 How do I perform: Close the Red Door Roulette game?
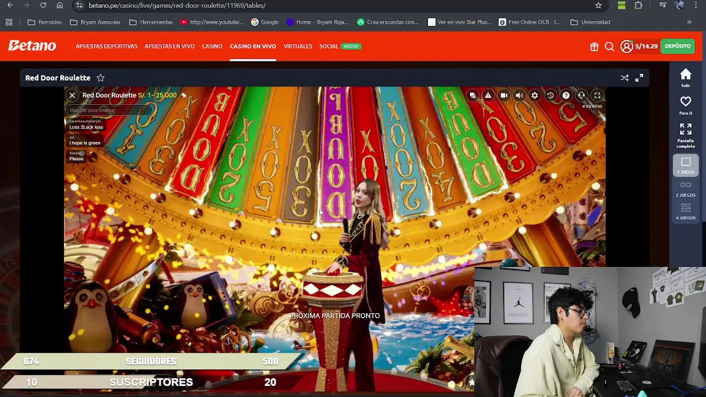coord(72,95)
